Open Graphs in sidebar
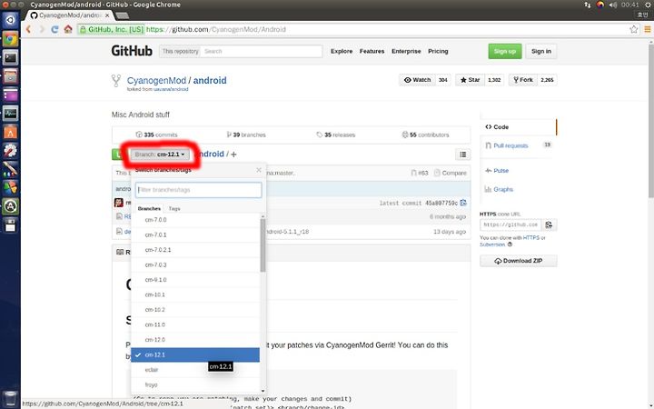This screenshot has width=654, height=409. 503,189
